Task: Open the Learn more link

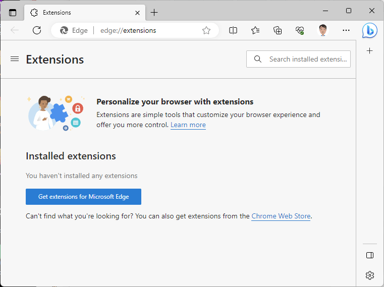Action: click(x=188, y=125)
